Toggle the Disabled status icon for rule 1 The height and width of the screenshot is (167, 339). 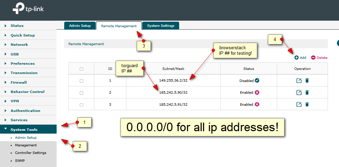(257, 81)
